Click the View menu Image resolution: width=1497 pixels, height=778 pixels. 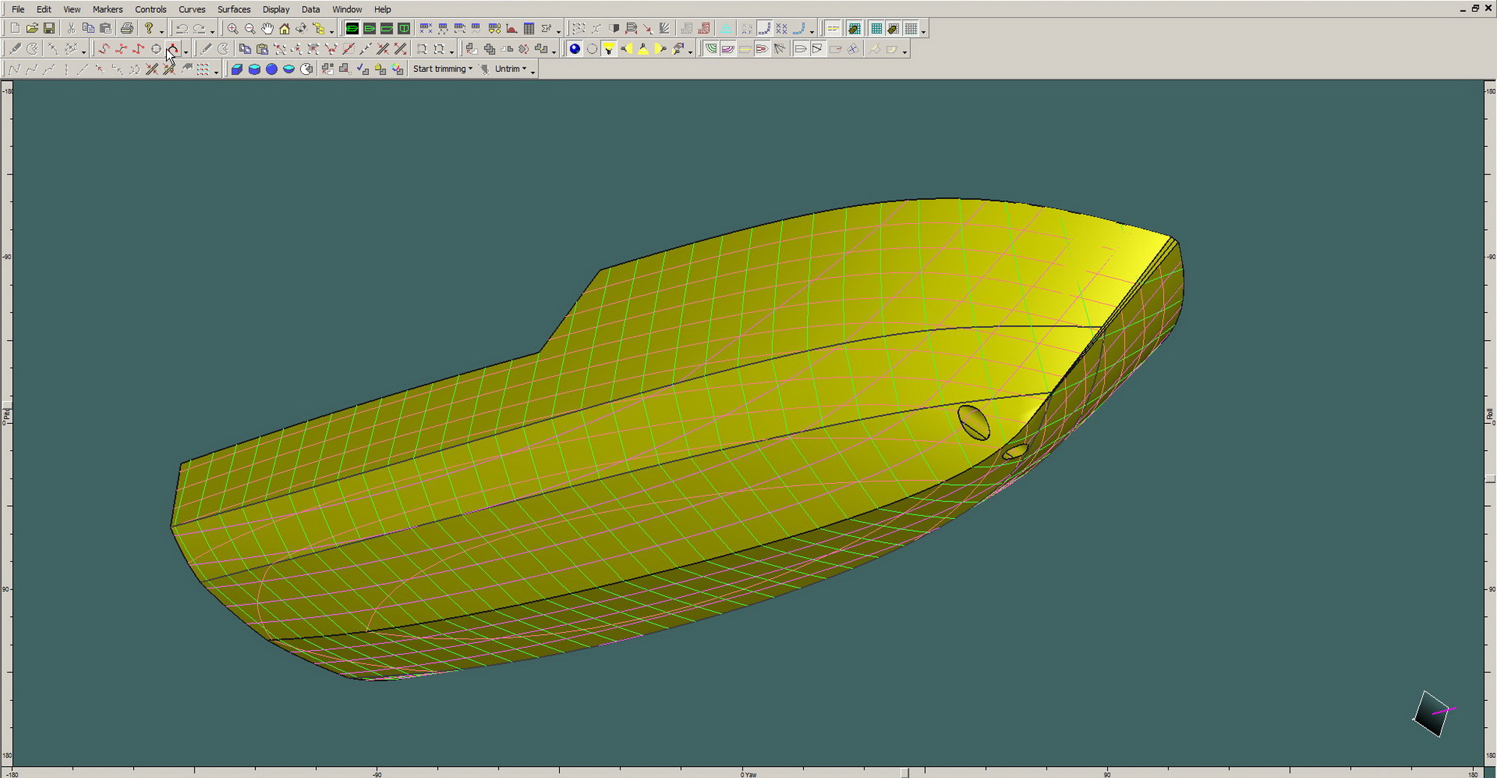click(72, 9)
